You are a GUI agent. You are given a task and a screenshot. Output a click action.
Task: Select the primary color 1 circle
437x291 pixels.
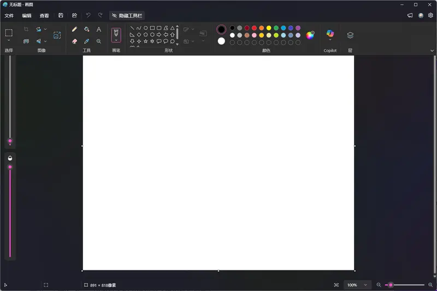click(x=221, y=29)
